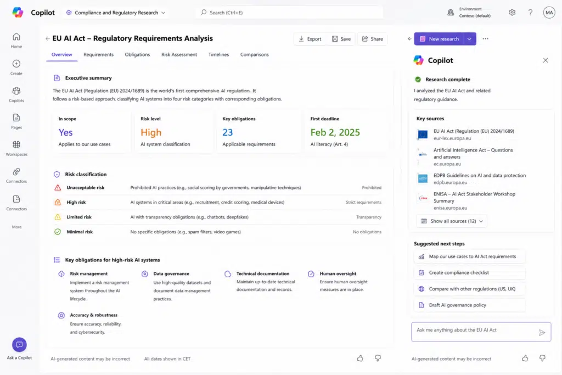
Task: Select Map our use cases suggestion
Action: click(470, 257)
